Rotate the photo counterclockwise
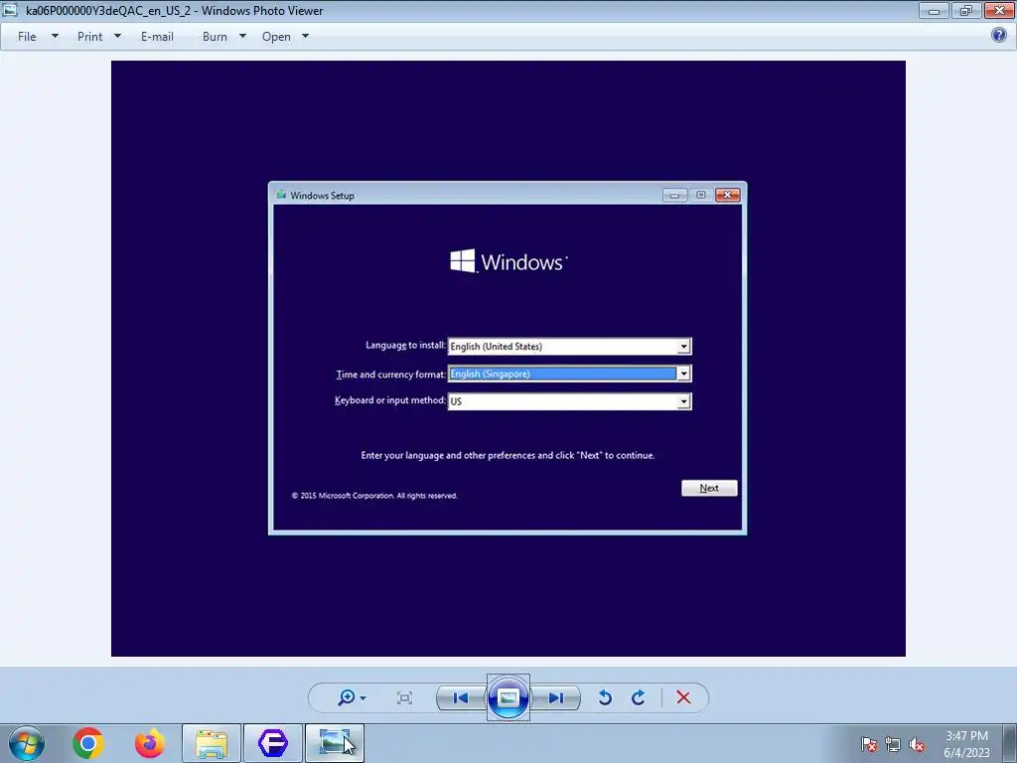Viewport: 1017px width, 763px height. click(605, 697)
